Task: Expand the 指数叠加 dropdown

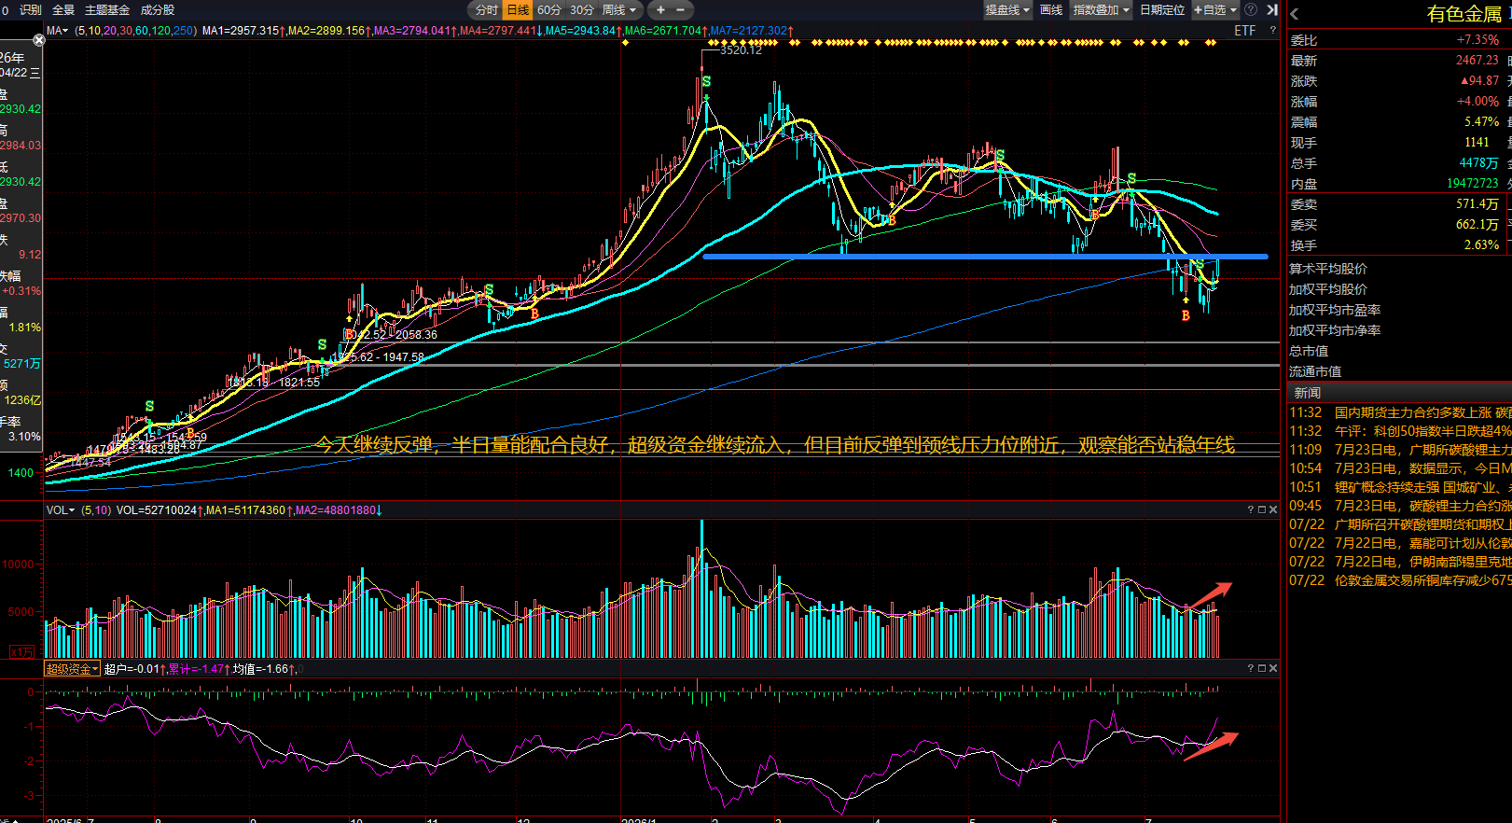Action: pos(1101,9)
